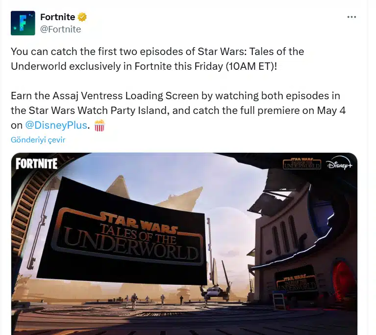Open the three-dot more options menu

click(x=351, y=17)
